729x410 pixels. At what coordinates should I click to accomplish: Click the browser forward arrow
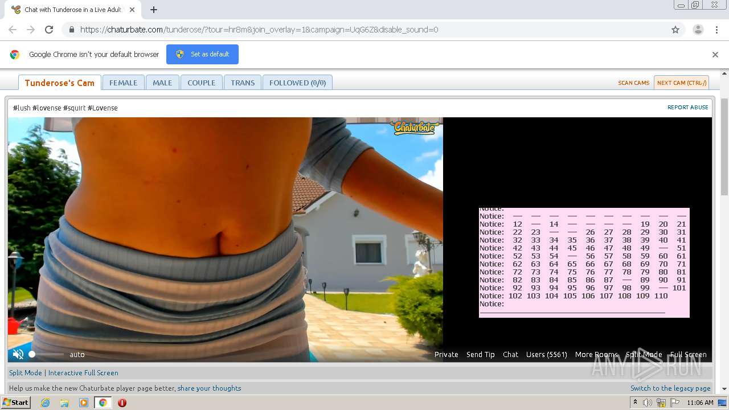coord(31,30)
